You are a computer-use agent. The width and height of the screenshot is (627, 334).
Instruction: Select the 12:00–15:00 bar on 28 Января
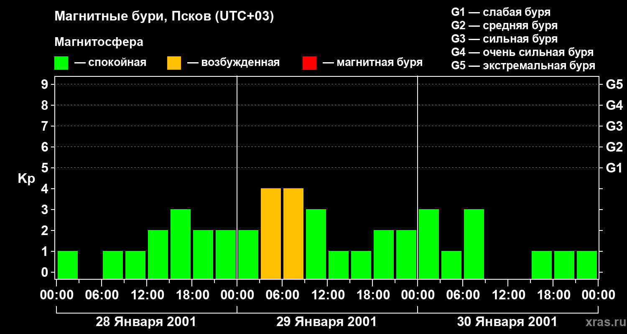pos(158,254)
